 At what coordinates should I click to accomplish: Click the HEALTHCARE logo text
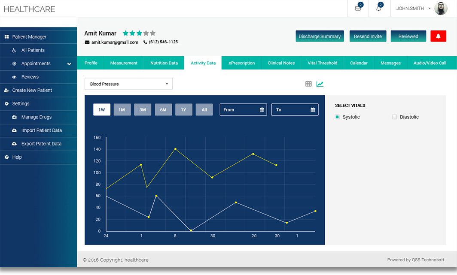[29, 9]
